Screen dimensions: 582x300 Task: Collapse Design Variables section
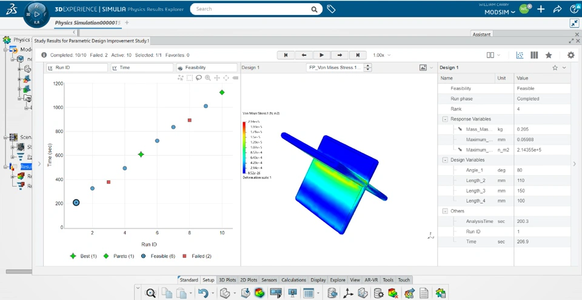tap(444, 160)
